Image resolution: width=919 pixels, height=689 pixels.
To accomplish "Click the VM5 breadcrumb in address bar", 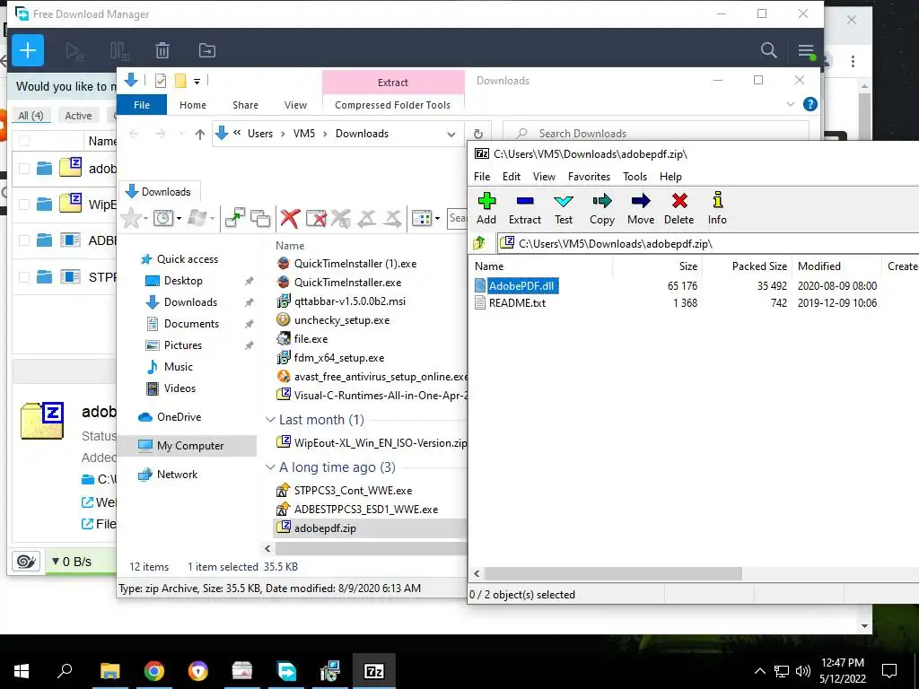I will [x=303, y=134].
